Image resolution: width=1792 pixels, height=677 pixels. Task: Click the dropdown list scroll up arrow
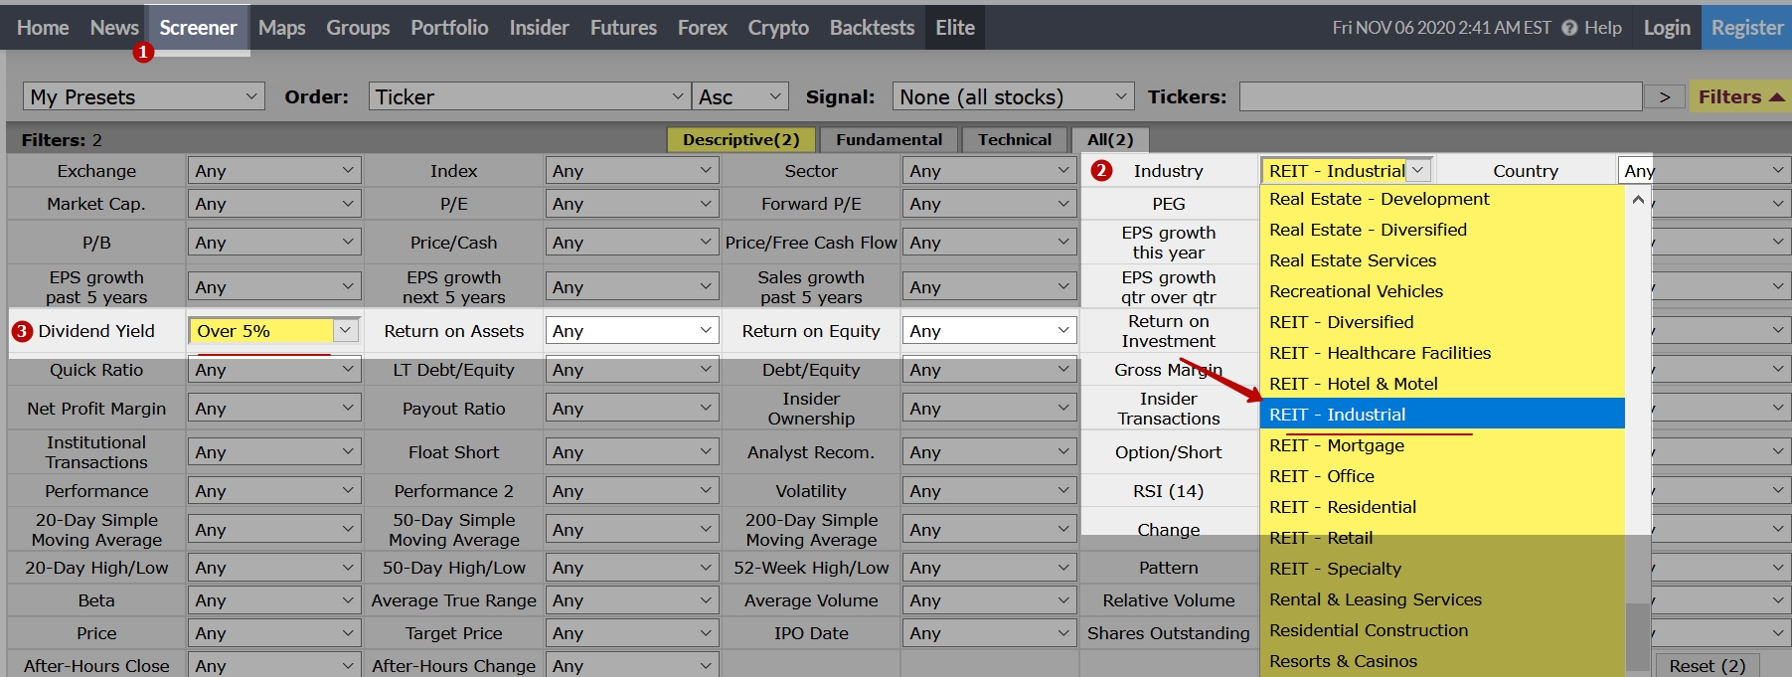(x=1637, y=199)
